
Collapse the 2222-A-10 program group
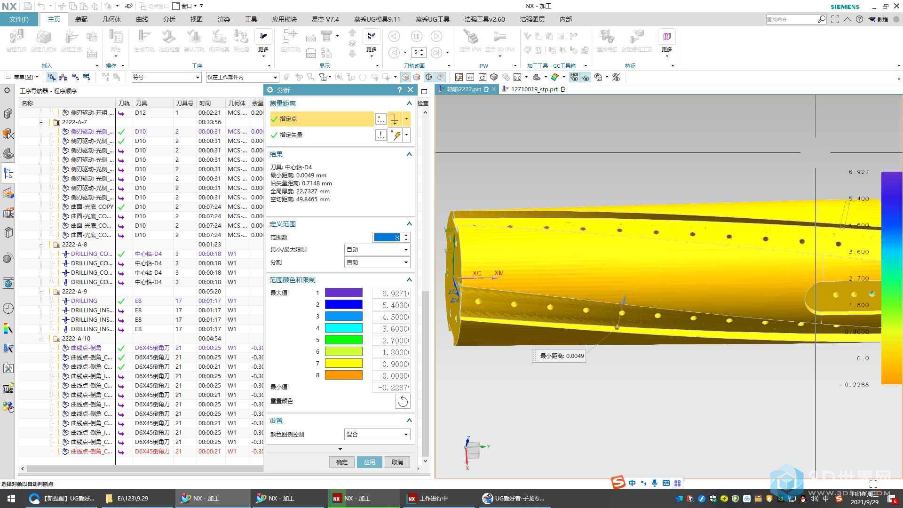[41, 339]
